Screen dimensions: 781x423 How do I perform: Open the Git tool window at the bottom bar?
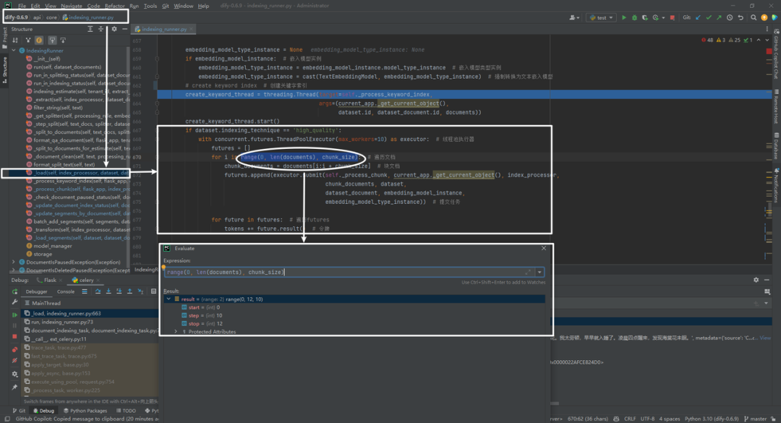(19, 411)
